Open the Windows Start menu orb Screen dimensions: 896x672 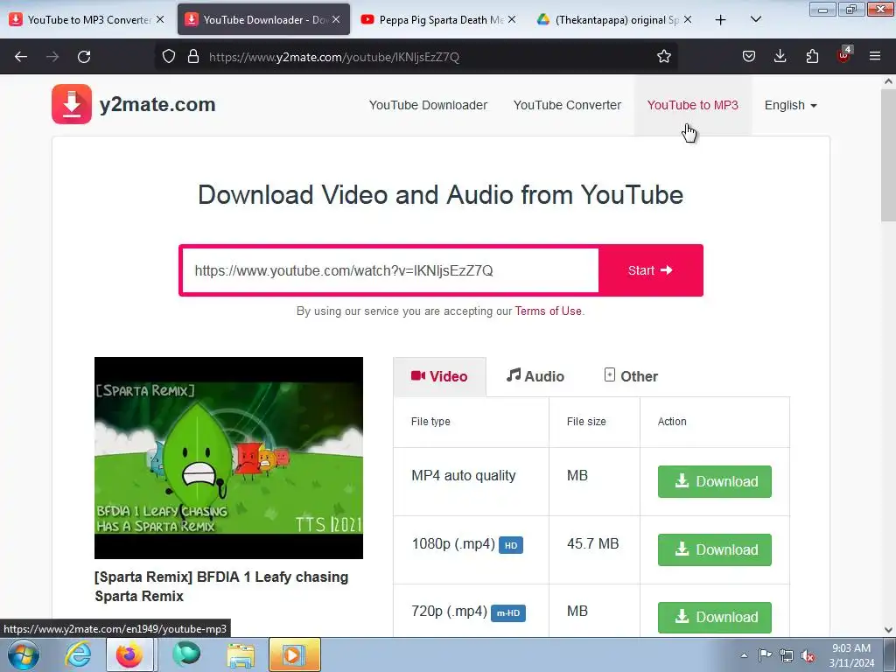point(24,654)
